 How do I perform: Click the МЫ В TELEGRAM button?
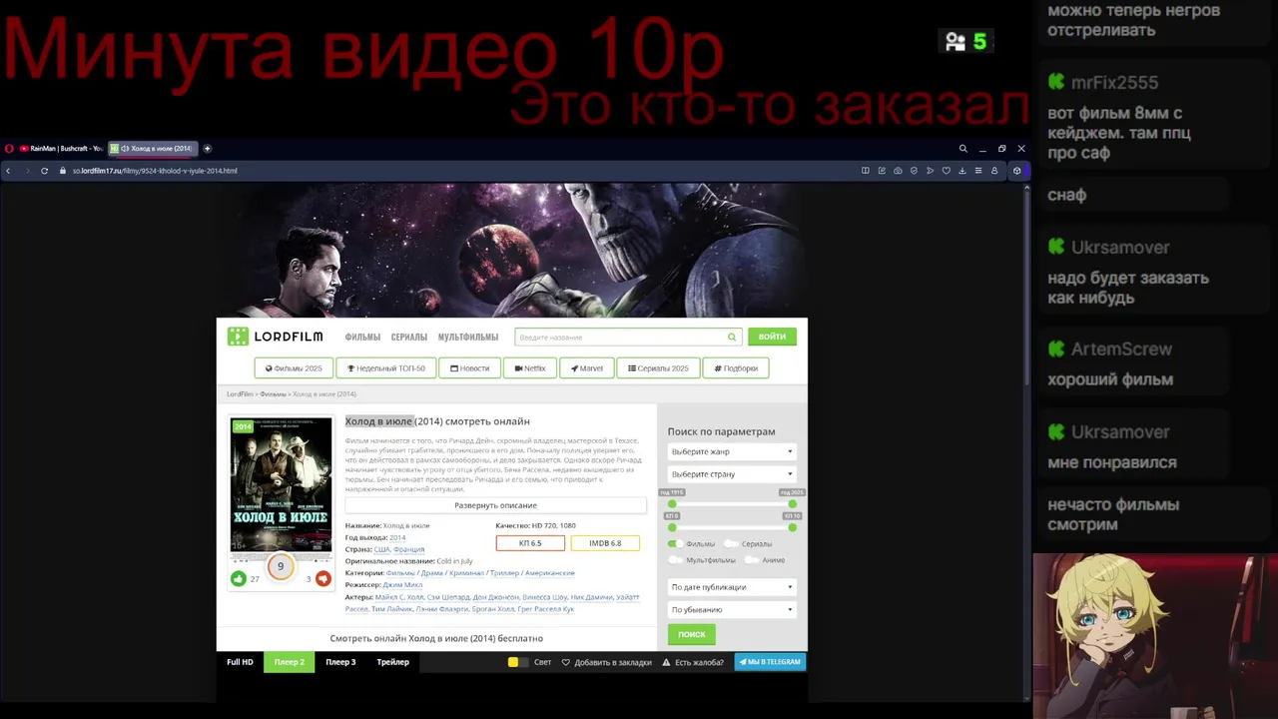(x=770, y=662)
